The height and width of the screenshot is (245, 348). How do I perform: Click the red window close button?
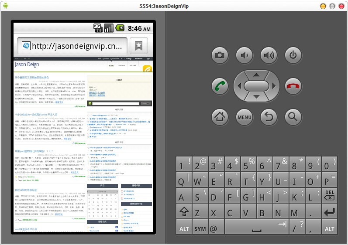coord(341,6)
